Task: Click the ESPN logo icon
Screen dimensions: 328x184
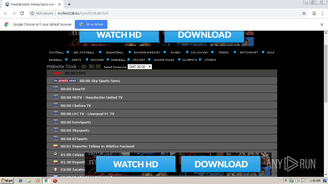Action: click(57, 73)
